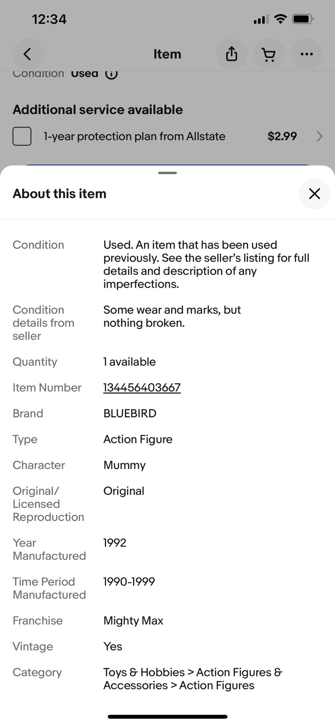
Task: Tap the condition info icon
Action: (111, 74)
